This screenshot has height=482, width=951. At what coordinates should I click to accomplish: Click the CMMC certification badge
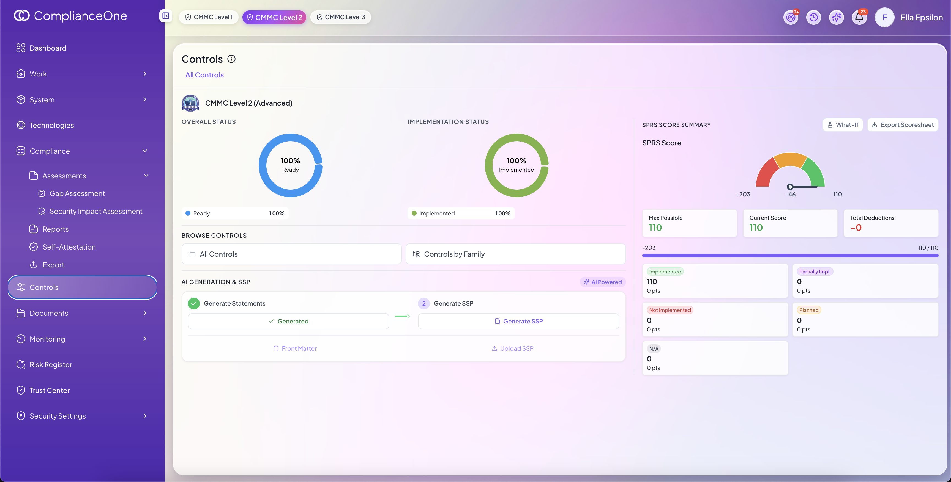[x=190, y=103]
